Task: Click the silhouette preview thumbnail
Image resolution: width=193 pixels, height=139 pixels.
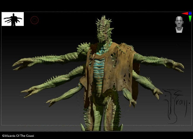Action: tap(12, 19)
